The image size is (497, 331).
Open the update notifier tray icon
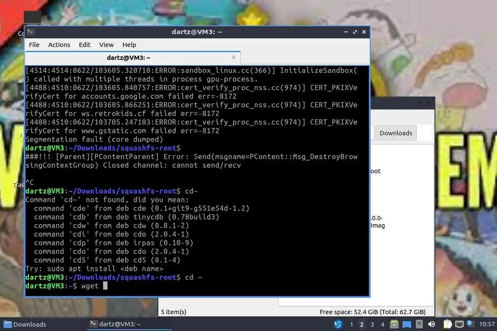pyautogui.click(x=470, y=324)
